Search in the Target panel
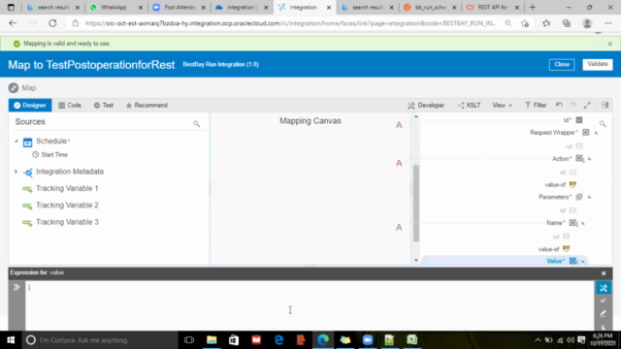 point(603,124)
